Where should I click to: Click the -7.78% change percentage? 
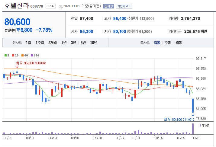44,30
